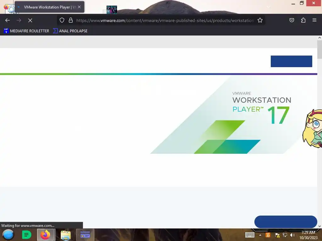Open the Extensions puzzle icon
The height and width of the screenshot is (241, 322).
pos(303,20)
